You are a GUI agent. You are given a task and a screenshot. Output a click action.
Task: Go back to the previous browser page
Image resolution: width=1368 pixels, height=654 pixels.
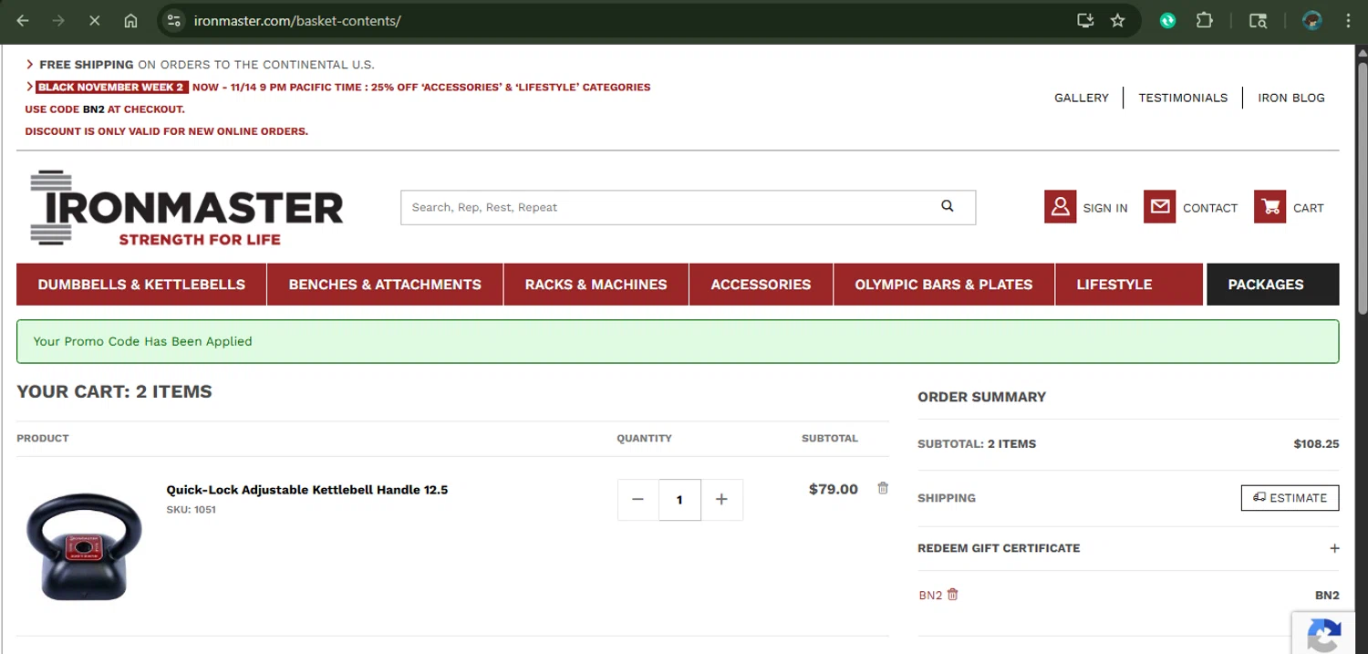click(x=23, y=20)
